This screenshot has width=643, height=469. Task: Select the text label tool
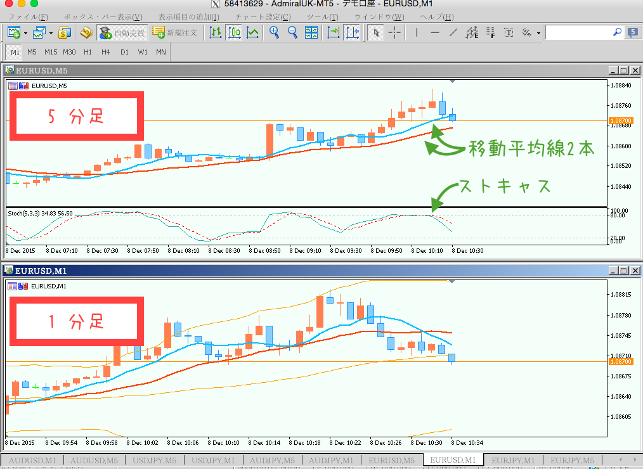509,32
